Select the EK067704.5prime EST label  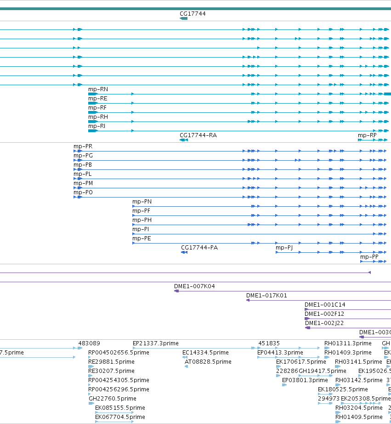120,417
